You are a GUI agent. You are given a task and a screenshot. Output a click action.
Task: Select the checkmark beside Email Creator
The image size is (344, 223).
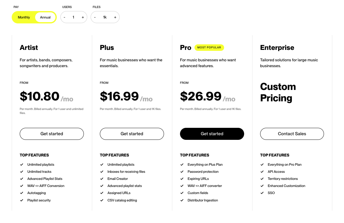tap(102, 179)
